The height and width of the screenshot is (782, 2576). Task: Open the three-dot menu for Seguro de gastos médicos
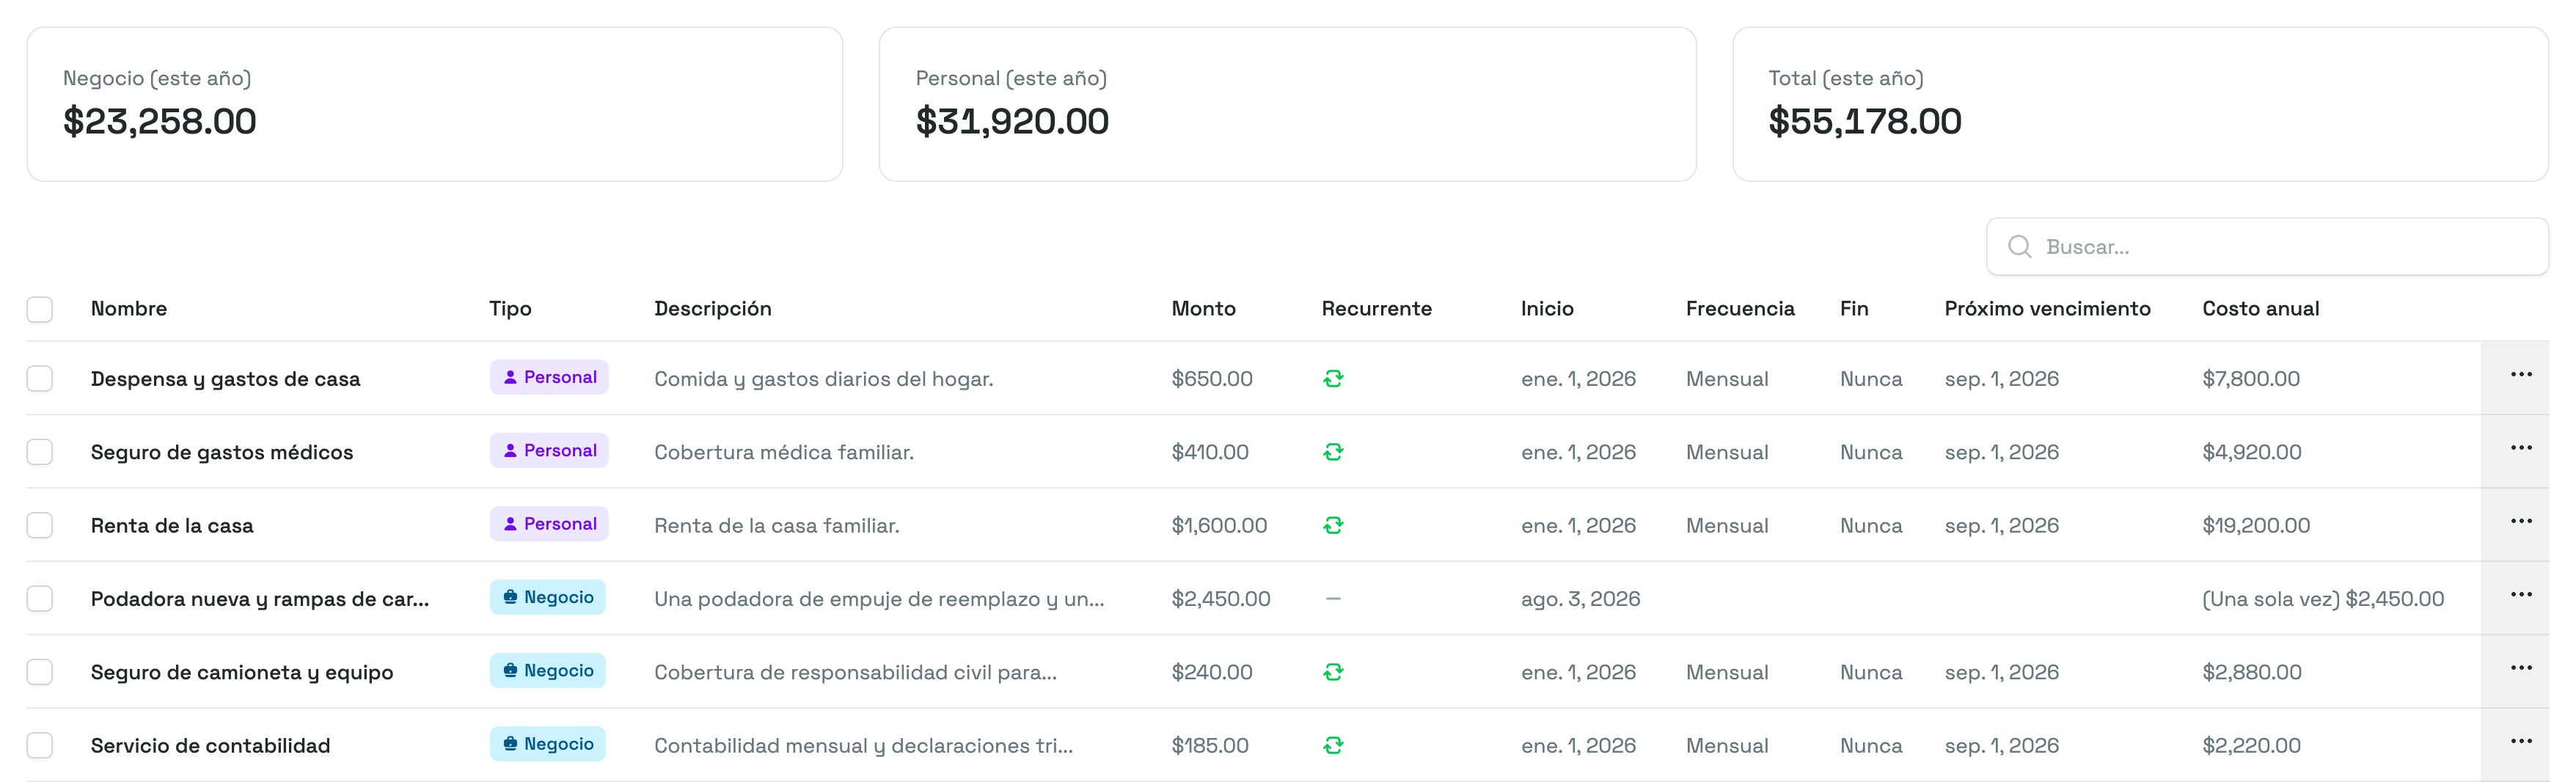(2520, 449)
